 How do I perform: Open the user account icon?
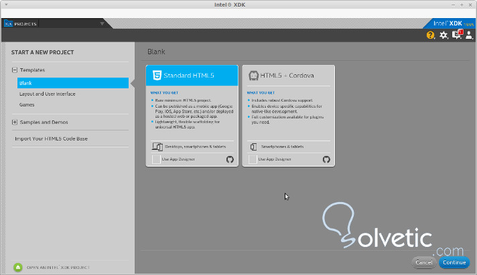[469, 35]
